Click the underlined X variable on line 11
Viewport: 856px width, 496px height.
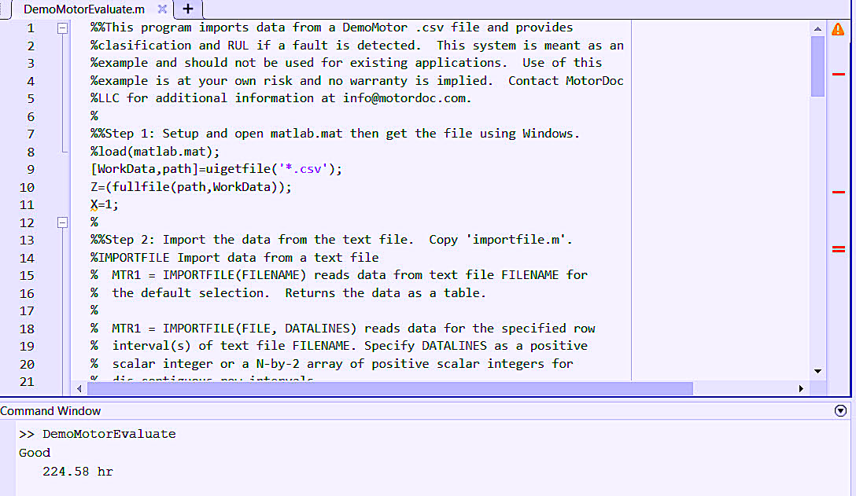(94, 204)
